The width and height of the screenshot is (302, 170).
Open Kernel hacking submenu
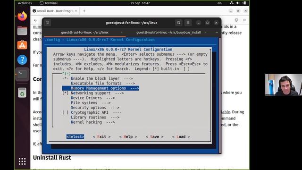point(93,122)
